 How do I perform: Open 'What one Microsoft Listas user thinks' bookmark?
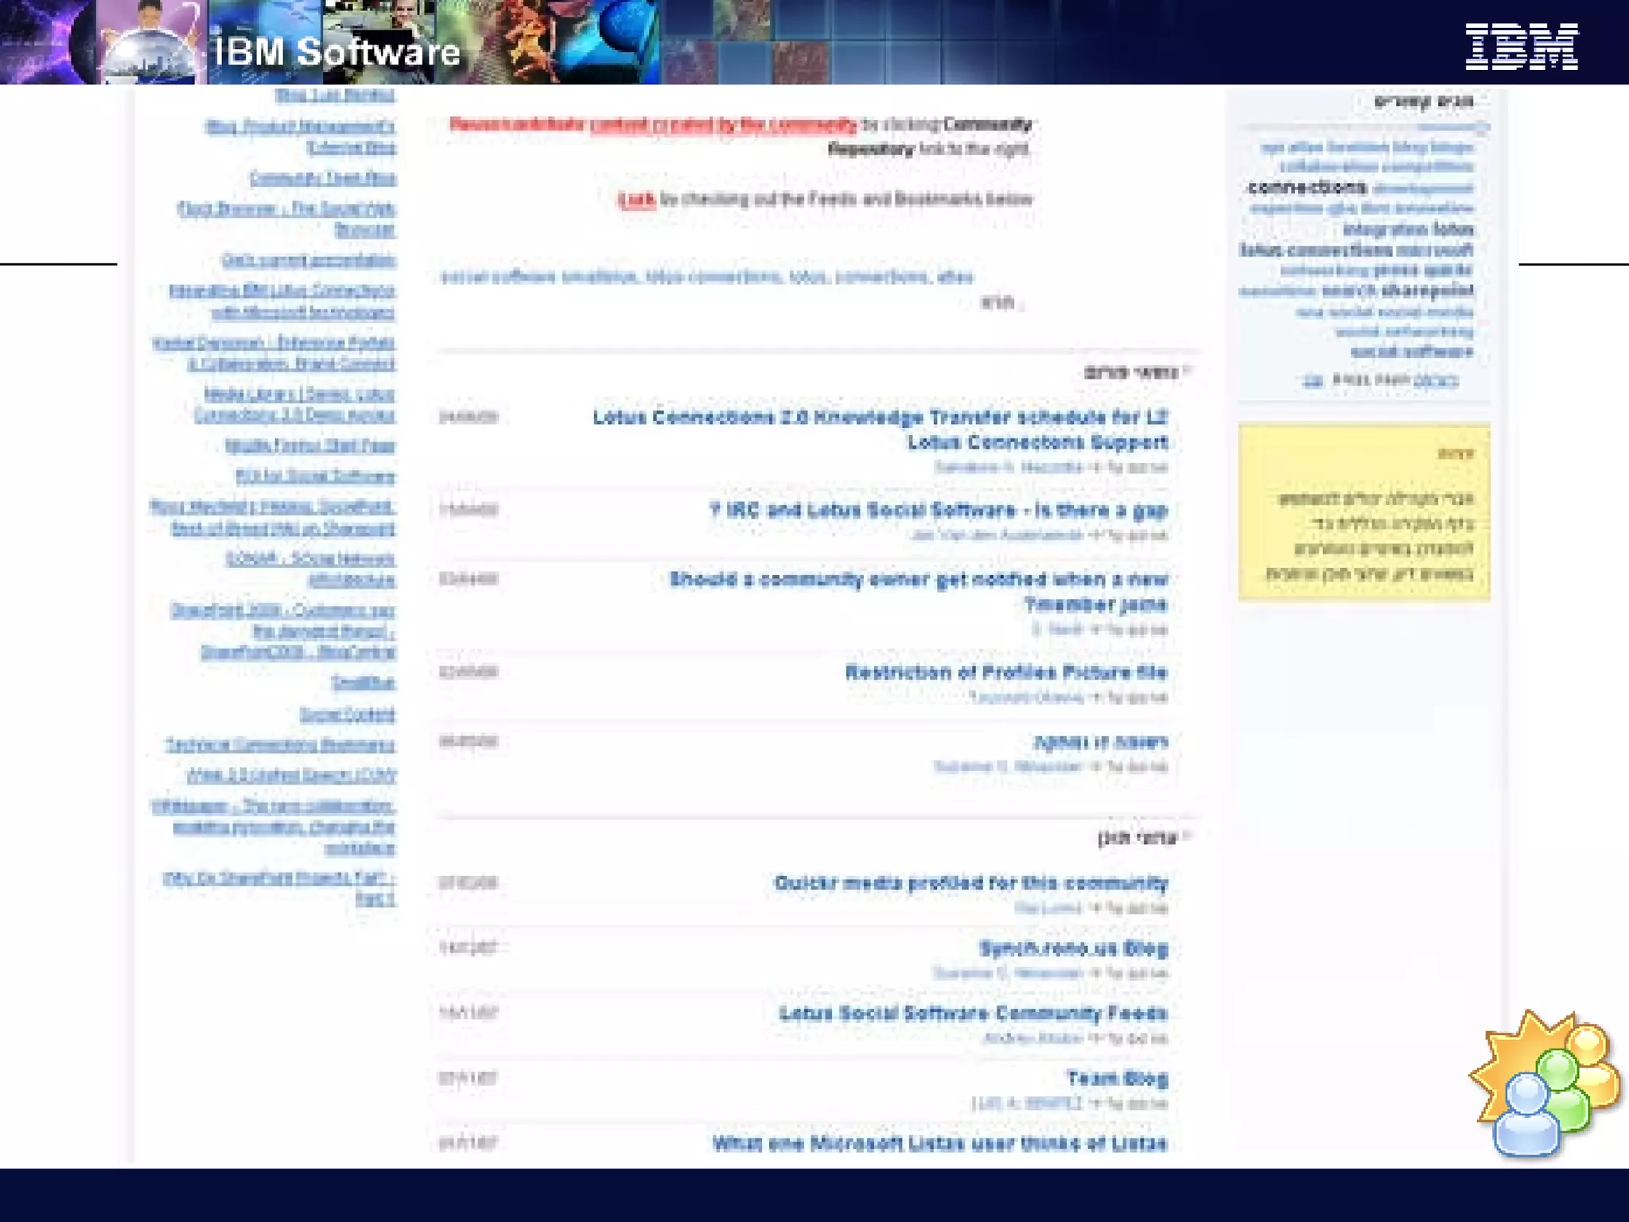click(x=939, y=1144)
